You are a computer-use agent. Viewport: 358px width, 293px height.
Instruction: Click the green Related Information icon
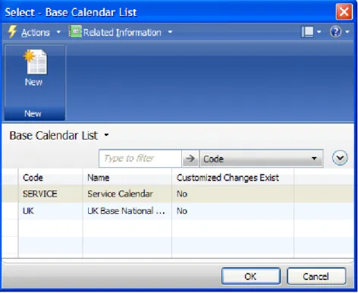76,32
